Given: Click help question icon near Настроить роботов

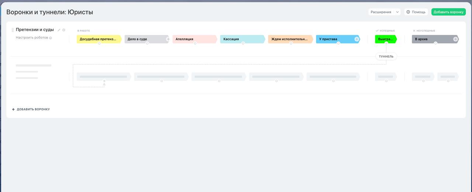Looking at the screenshot, I should pyautogui.click(x=51, y=38).
